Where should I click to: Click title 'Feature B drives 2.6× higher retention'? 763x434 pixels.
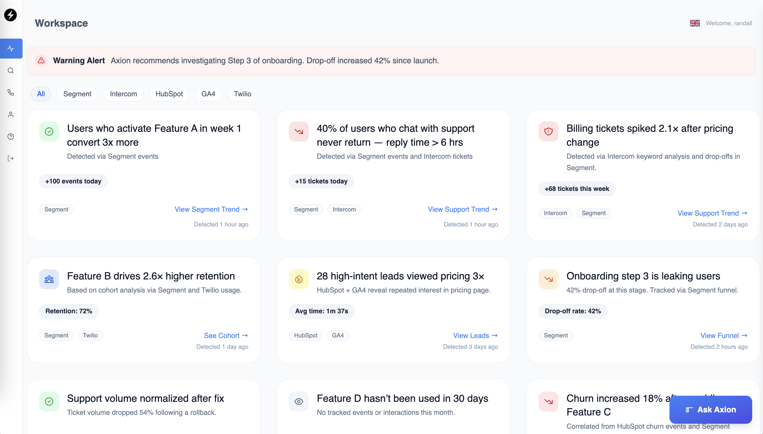click(x=151, y=276)
